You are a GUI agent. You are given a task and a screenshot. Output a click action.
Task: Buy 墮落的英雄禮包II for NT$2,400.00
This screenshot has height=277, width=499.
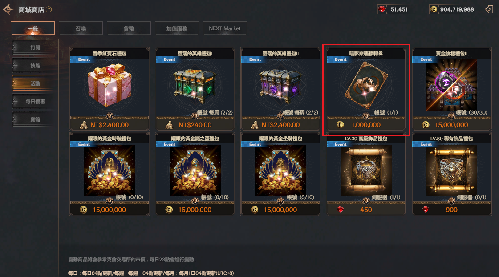point(280,125)
